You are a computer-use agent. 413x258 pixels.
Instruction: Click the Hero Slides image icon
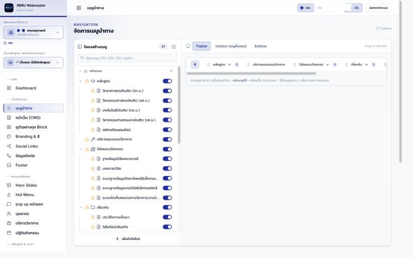[x=9, y=185]
